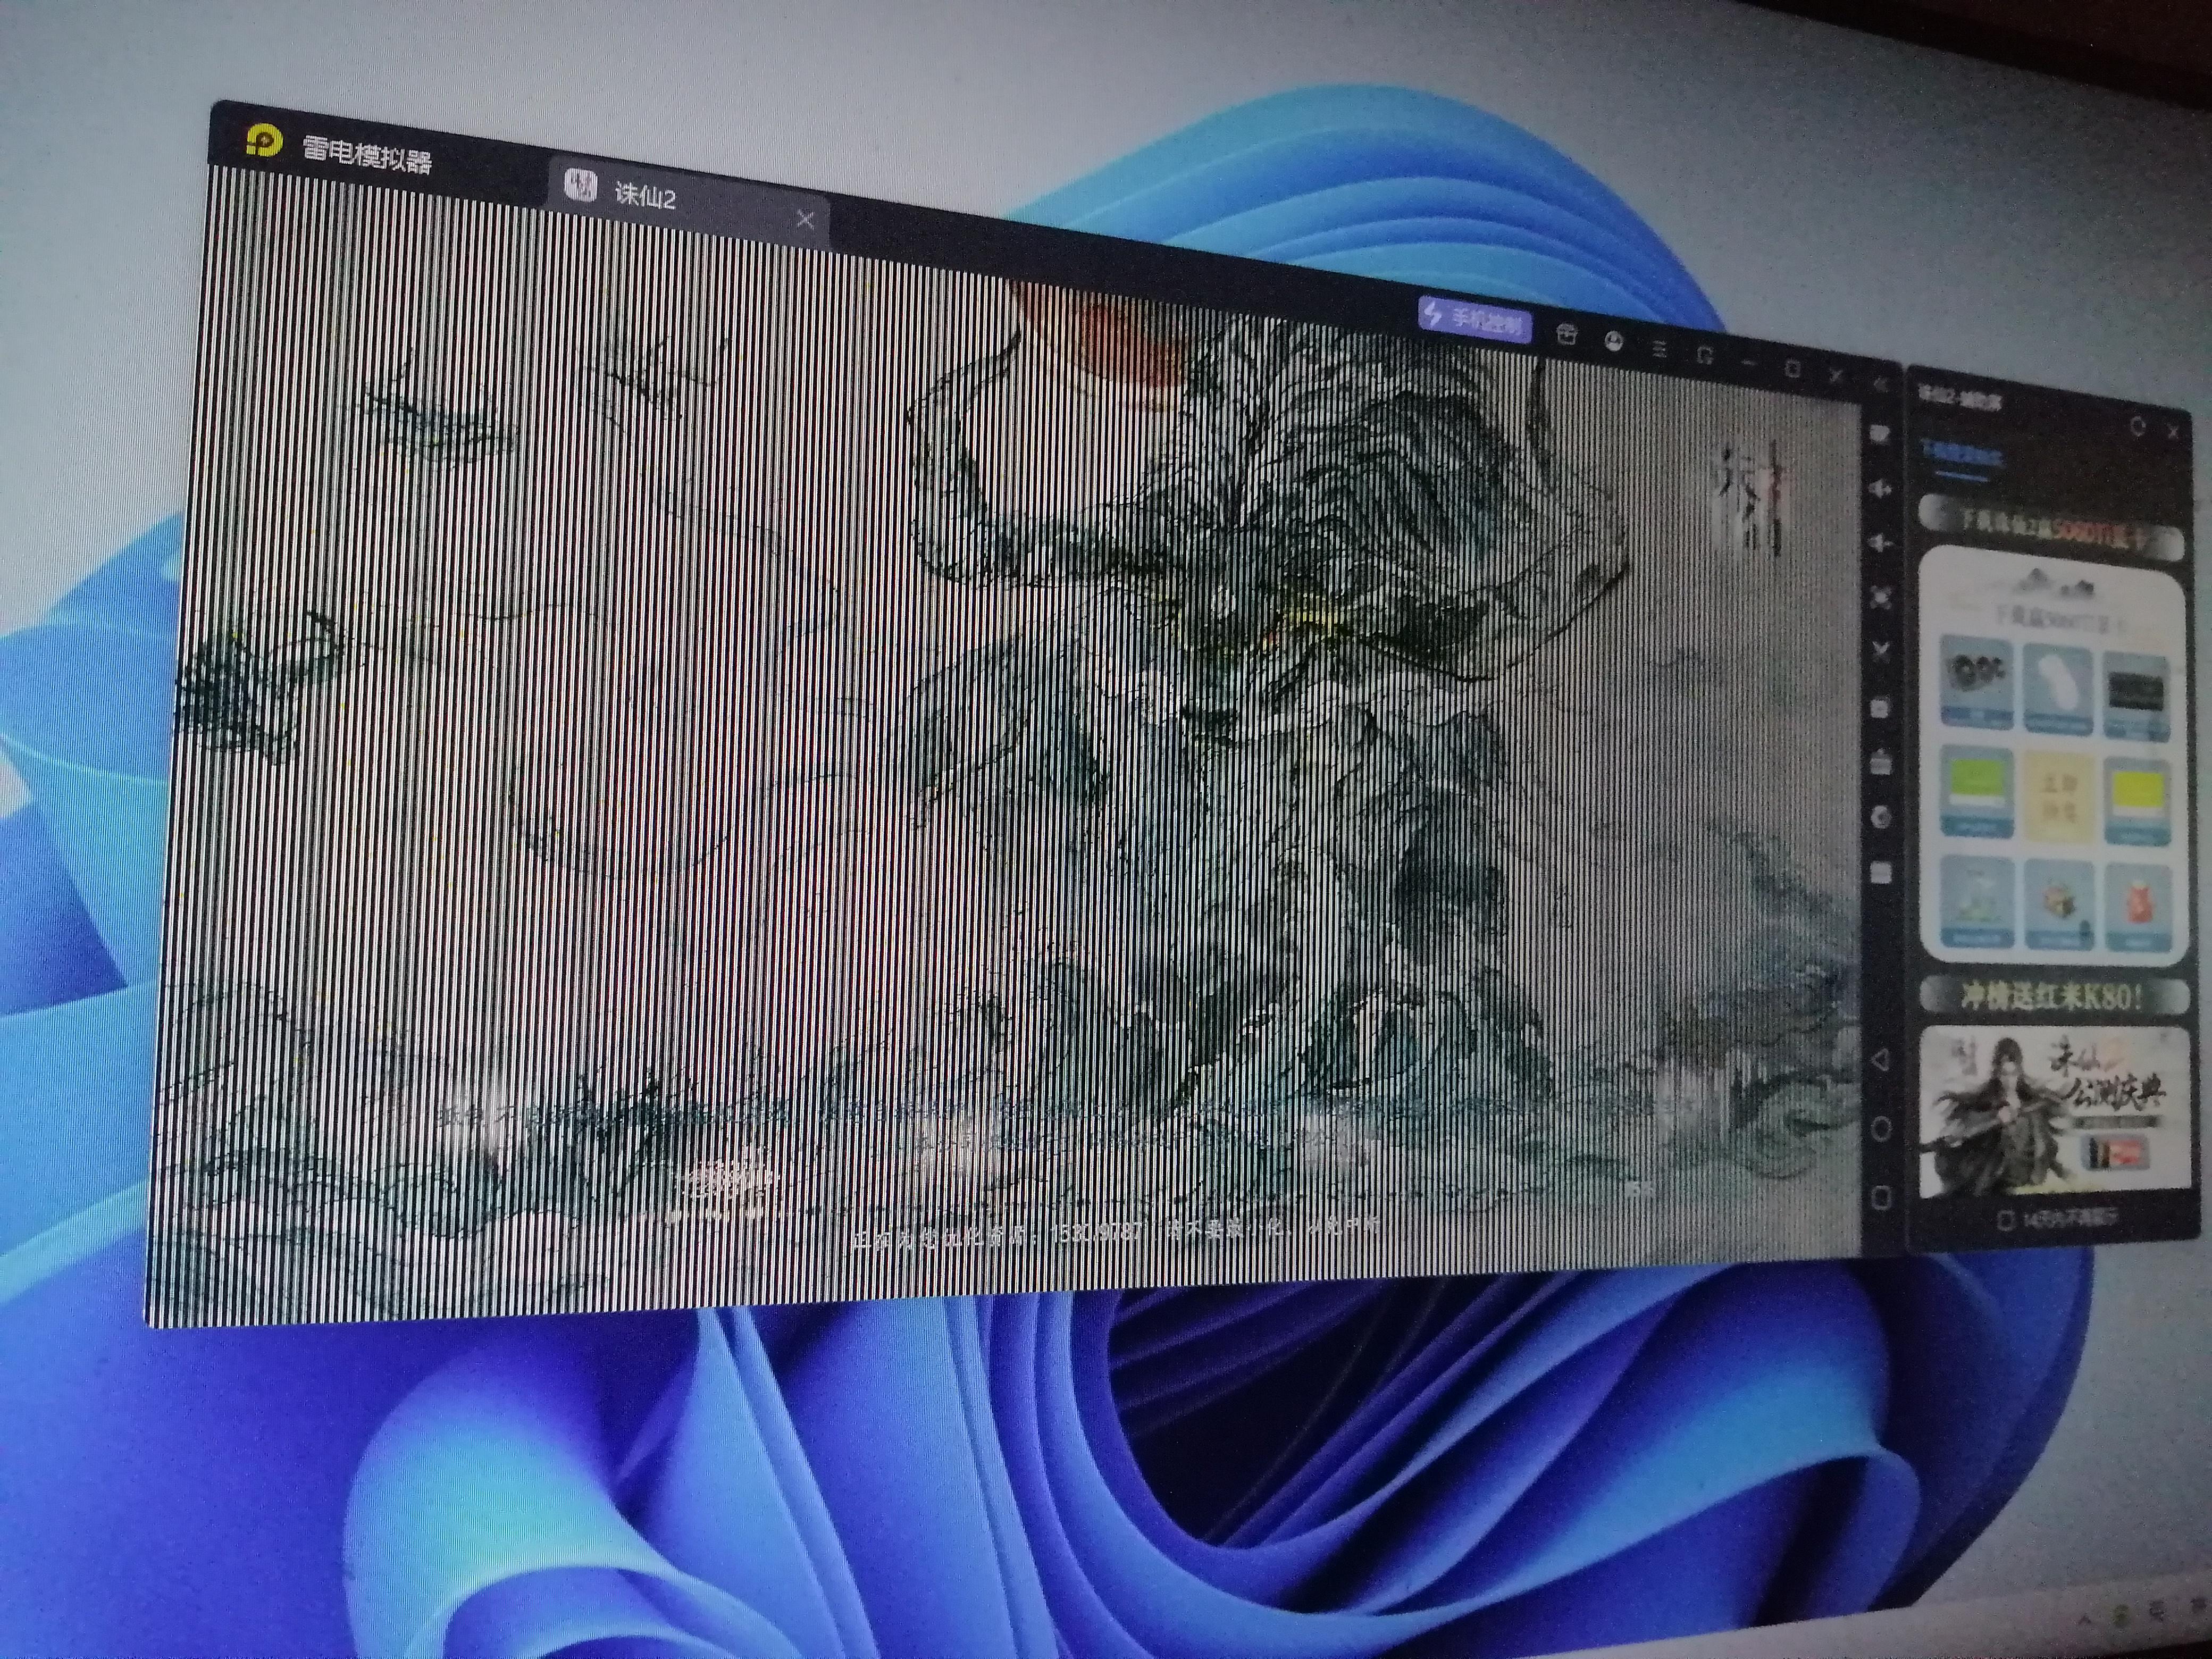Click the volume up sidebar icon
The image size is (2212, 1659).
tap(1880, 489)
